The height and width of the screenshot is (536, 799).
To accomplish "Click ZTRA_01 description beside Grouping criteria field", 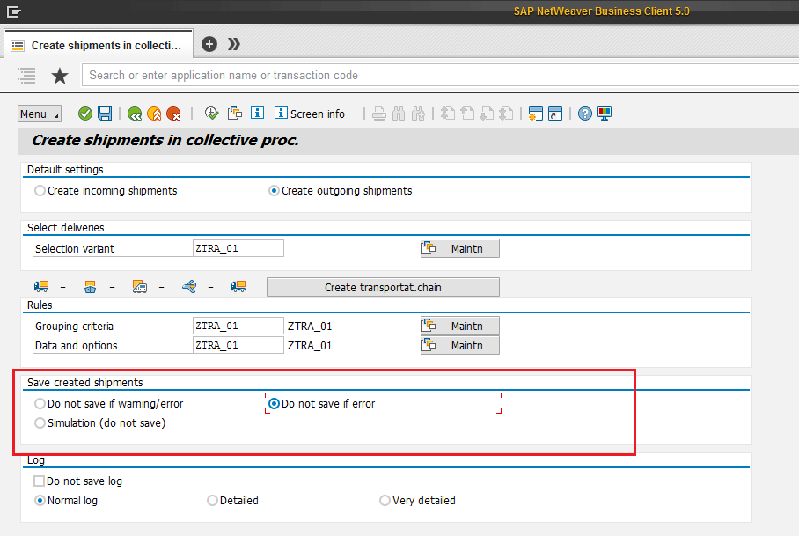I will pyautogui.click(x=310, y=326).
